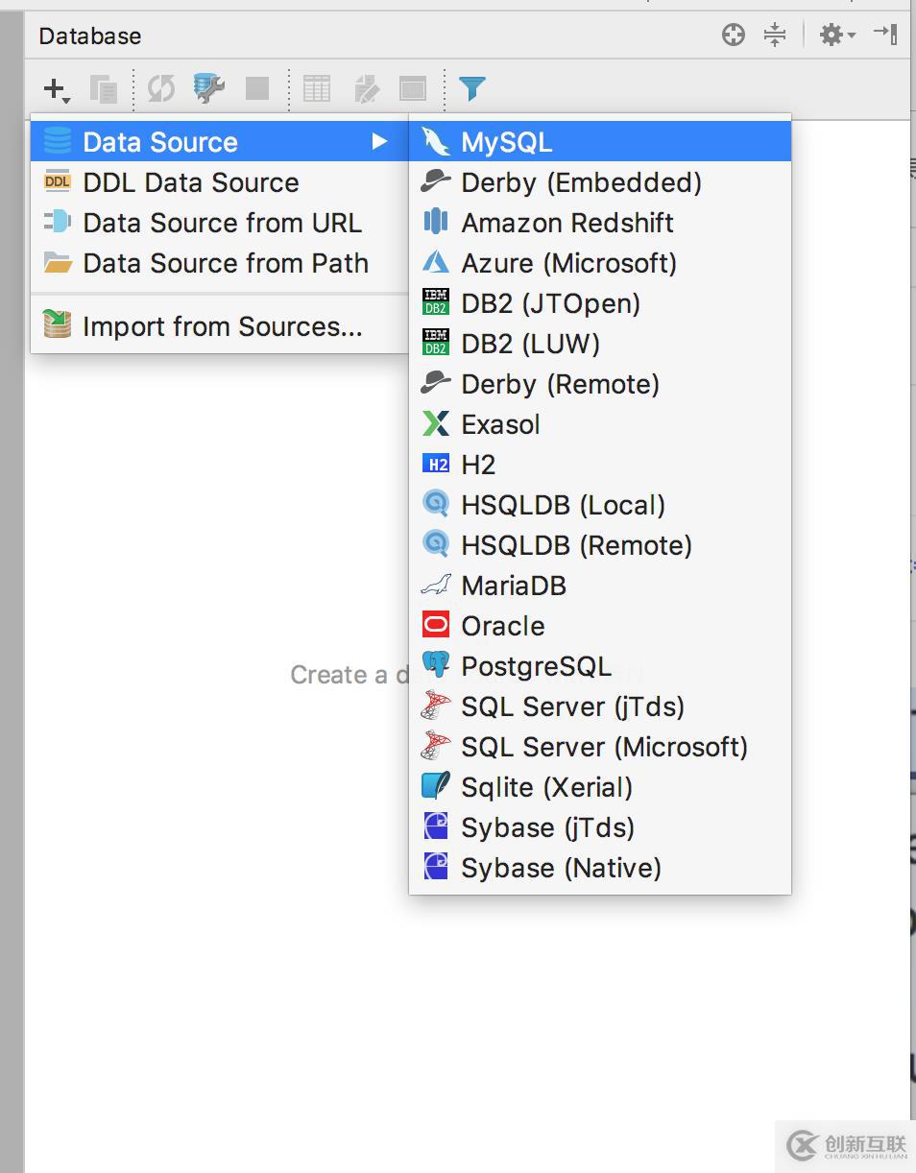Click the Exasol green X icon
Image resolution: width=916 pixels, height=1173 pixels.
436,424
